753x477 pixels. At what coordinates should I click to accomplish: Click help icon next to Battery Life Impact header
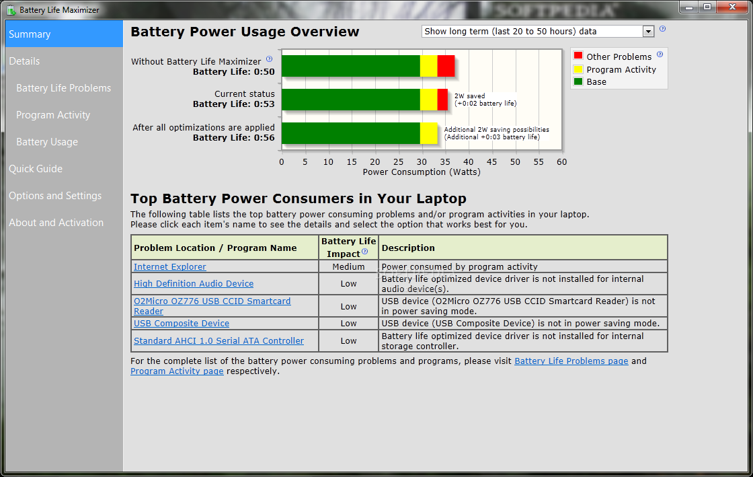coord(364,251)
